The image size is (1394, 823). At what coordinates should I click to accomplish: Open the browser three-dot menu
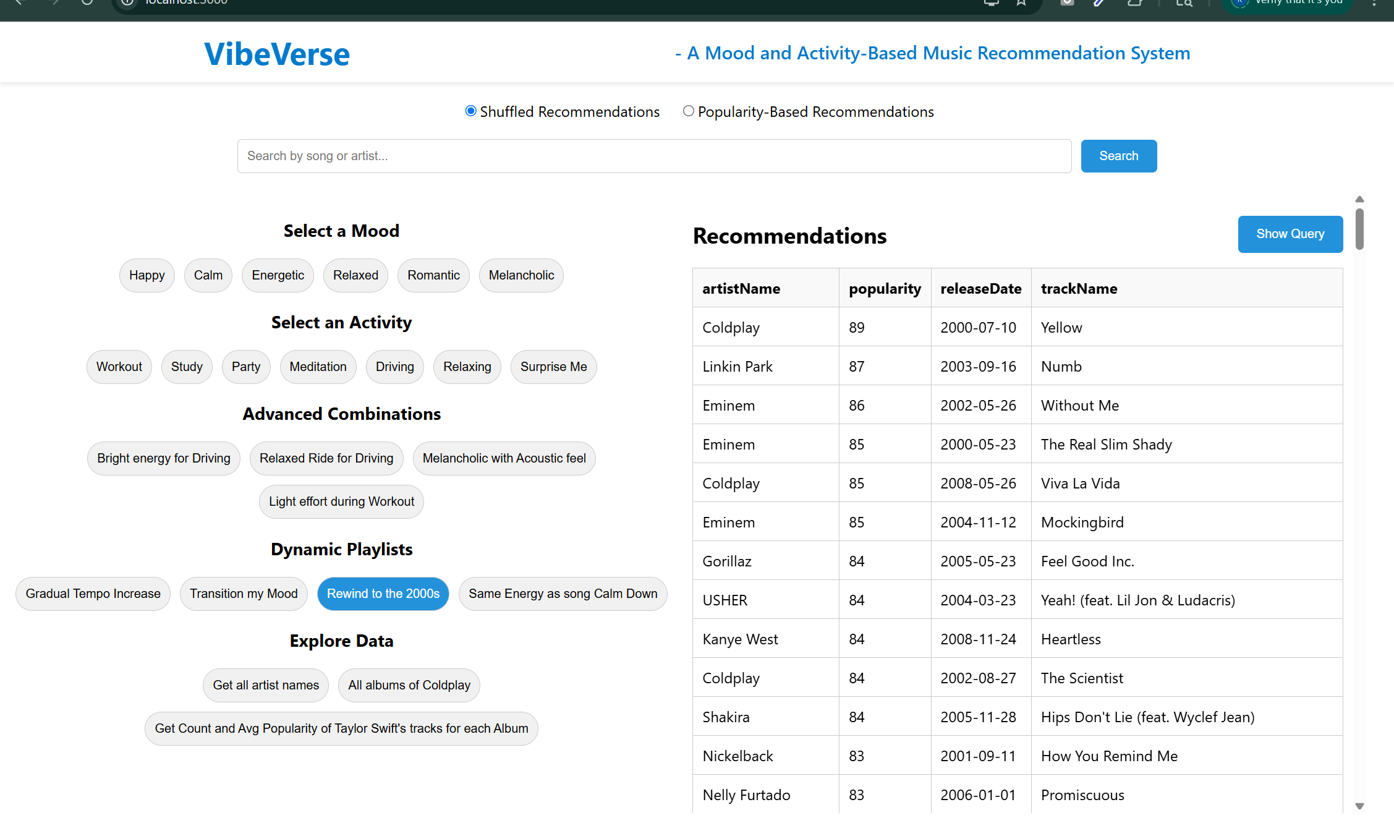[1374, 3]
